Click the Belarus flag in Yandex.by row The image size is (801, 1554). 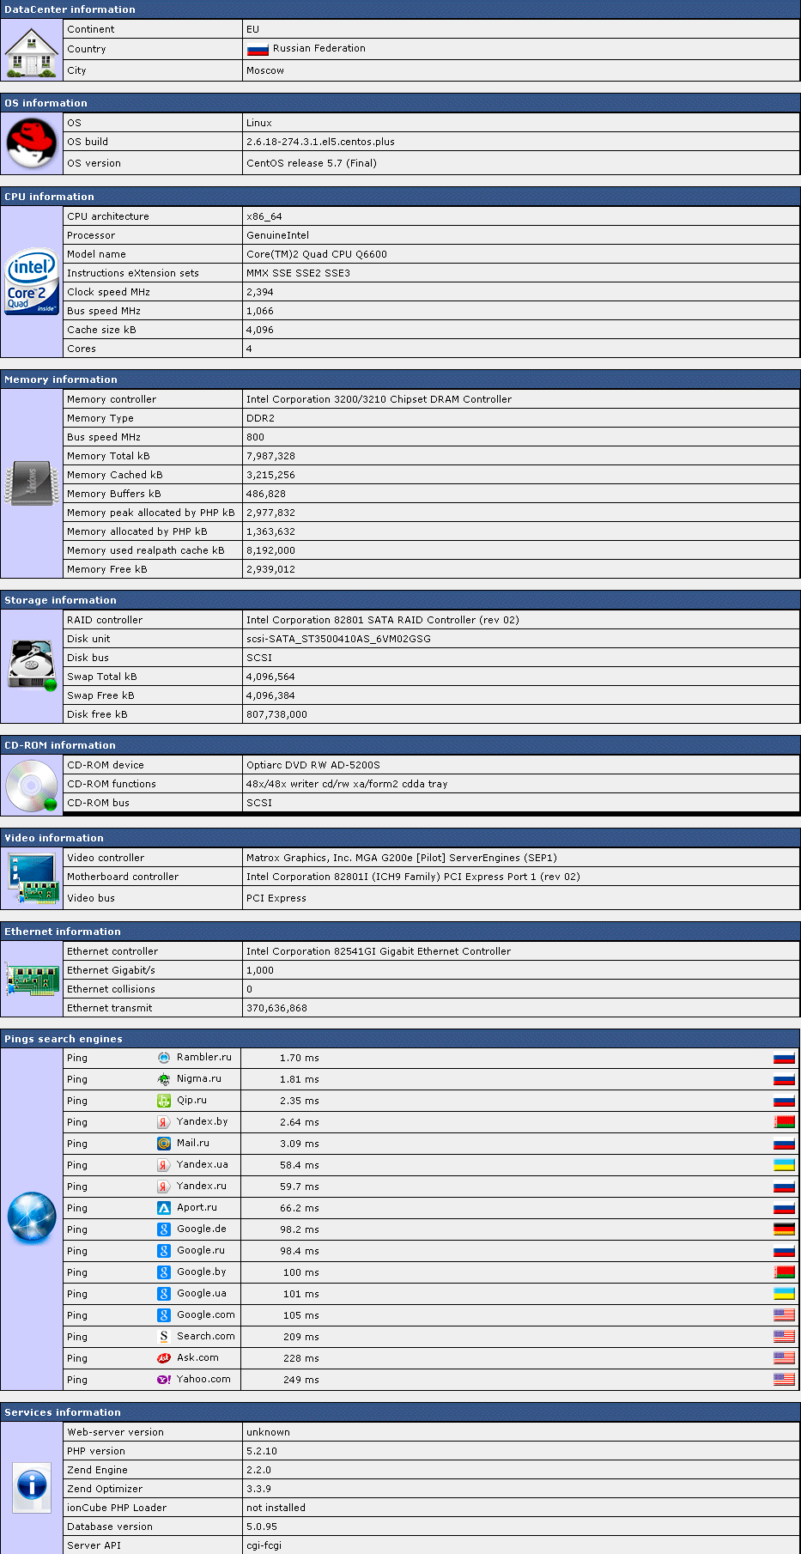point(784,1122)
